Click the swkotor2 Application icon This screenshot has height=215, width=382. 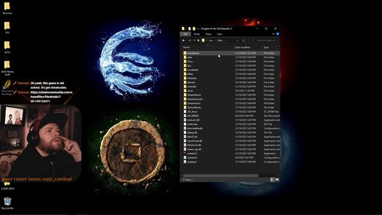(x=185, y=153)
